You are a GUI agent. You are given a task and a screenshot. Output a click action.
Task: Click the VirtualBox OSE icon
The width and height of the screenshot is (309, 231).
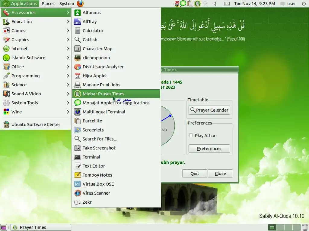click(78, 184)
